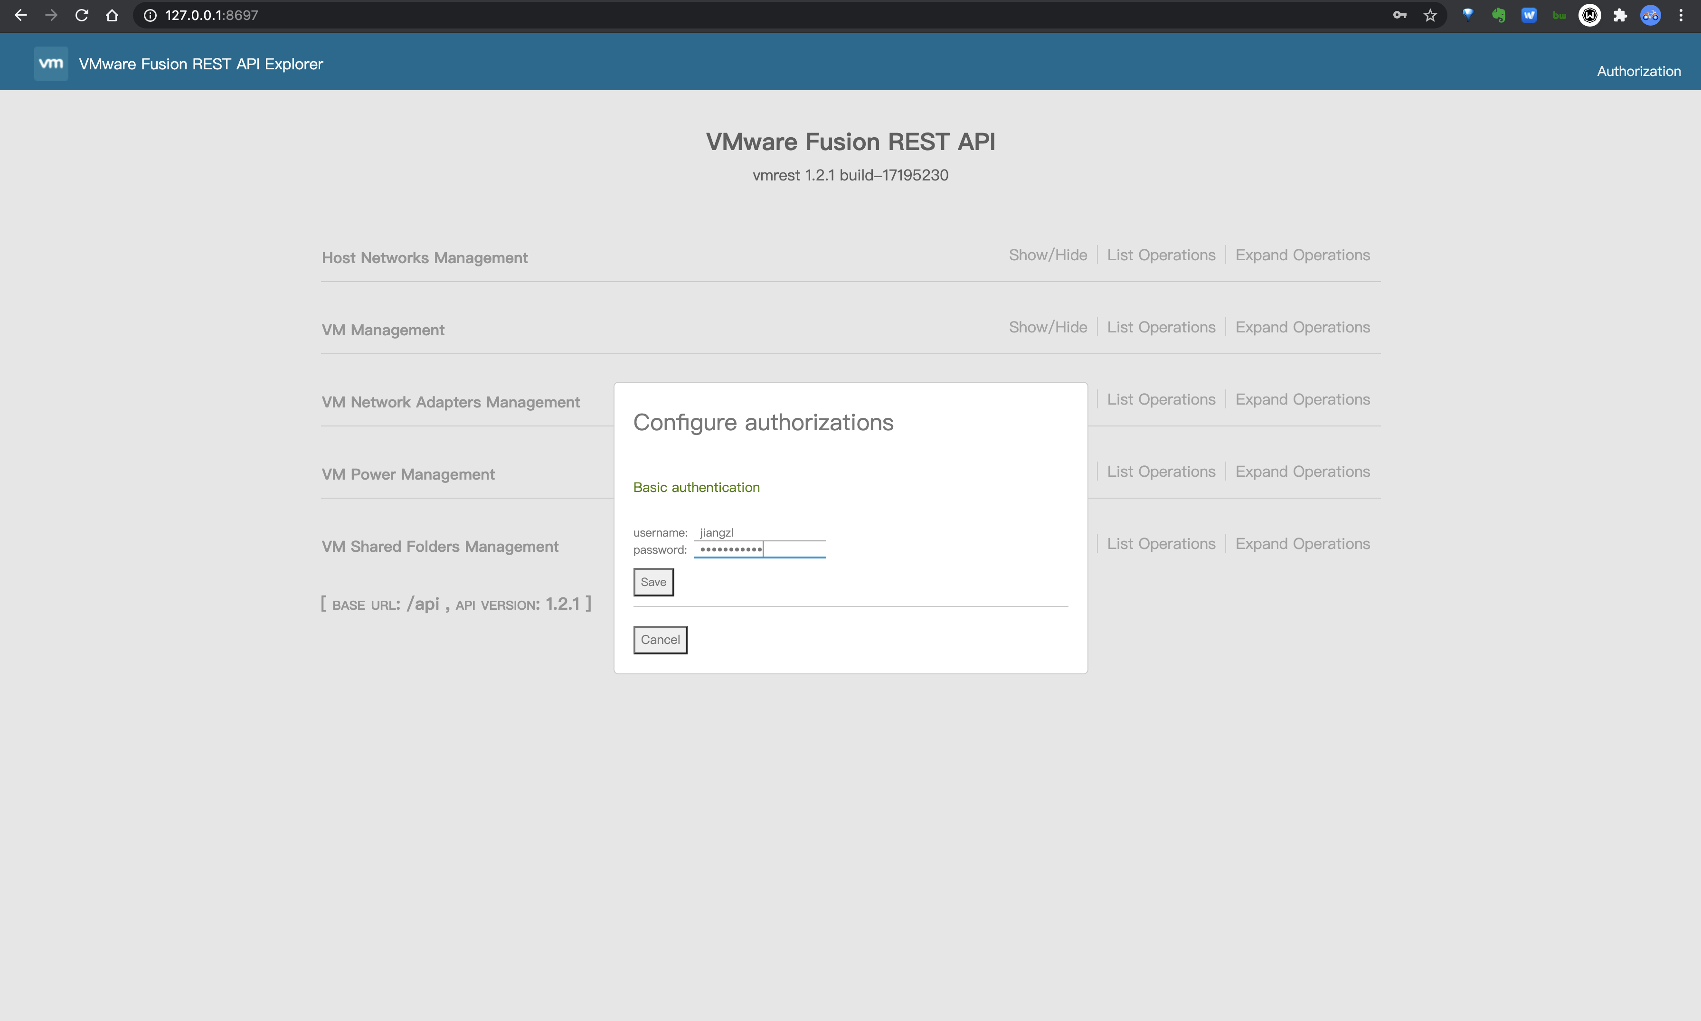Open the Evernote elephant extension icon
The image size is (1701, 1021).
point(1499,15)
